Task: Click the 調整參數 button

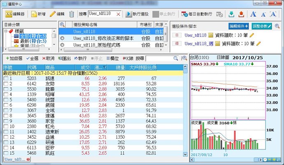Action: [261, 26]
